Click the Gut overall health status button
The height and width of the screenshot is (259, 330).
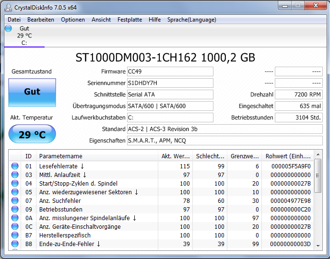coord(32,93)
